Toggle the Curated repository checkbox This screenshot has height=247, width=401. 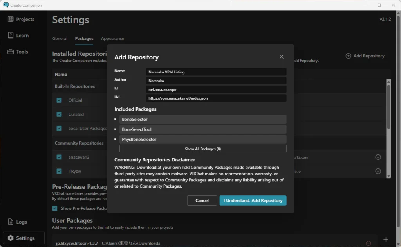(x=59, y=114)
